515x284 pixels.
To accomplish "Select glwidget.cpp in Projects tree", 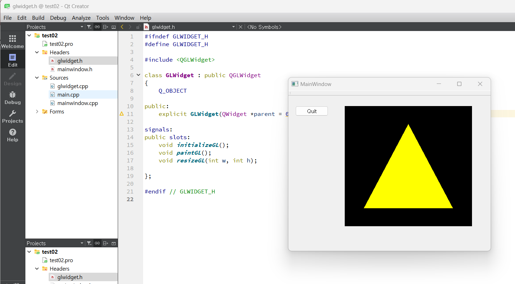I will (x=73, y=86).
